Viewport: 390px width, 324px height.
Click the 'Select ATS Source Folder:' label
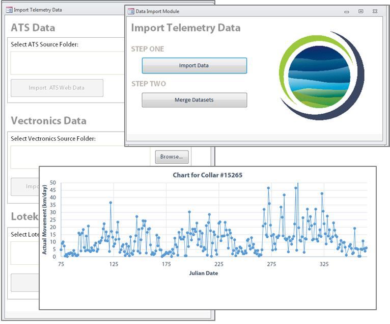pos(44,44)
